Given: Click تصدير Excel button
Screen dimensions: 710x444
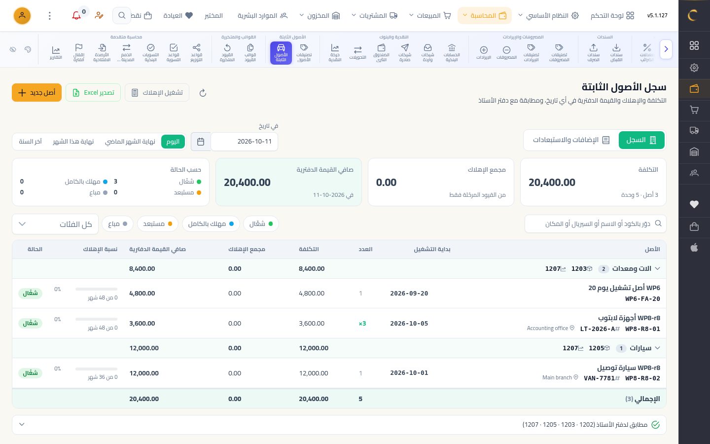Looking at the screenshot, I should coord(93,93).
